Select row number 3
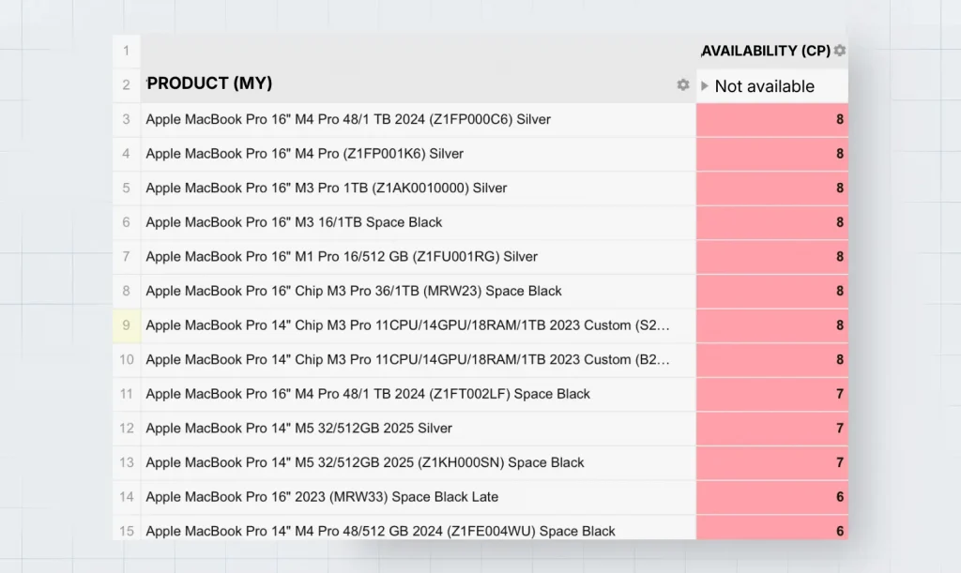 (126, 119)
